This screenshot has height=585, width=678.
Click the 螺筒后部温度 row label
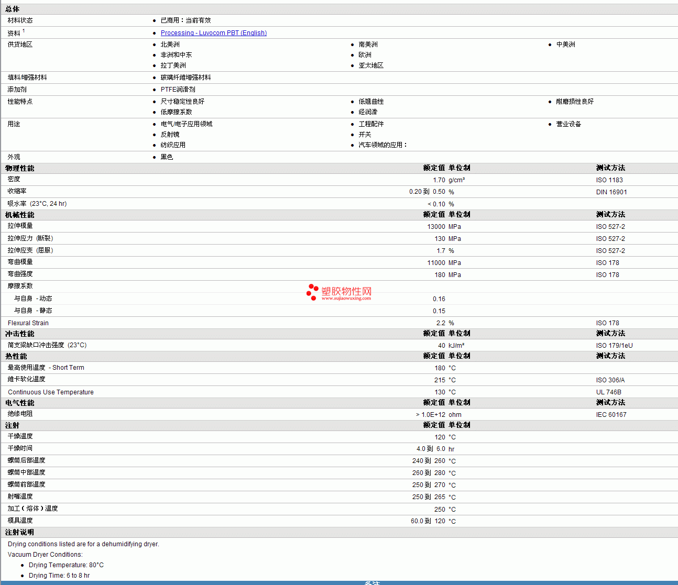point(26,460)
